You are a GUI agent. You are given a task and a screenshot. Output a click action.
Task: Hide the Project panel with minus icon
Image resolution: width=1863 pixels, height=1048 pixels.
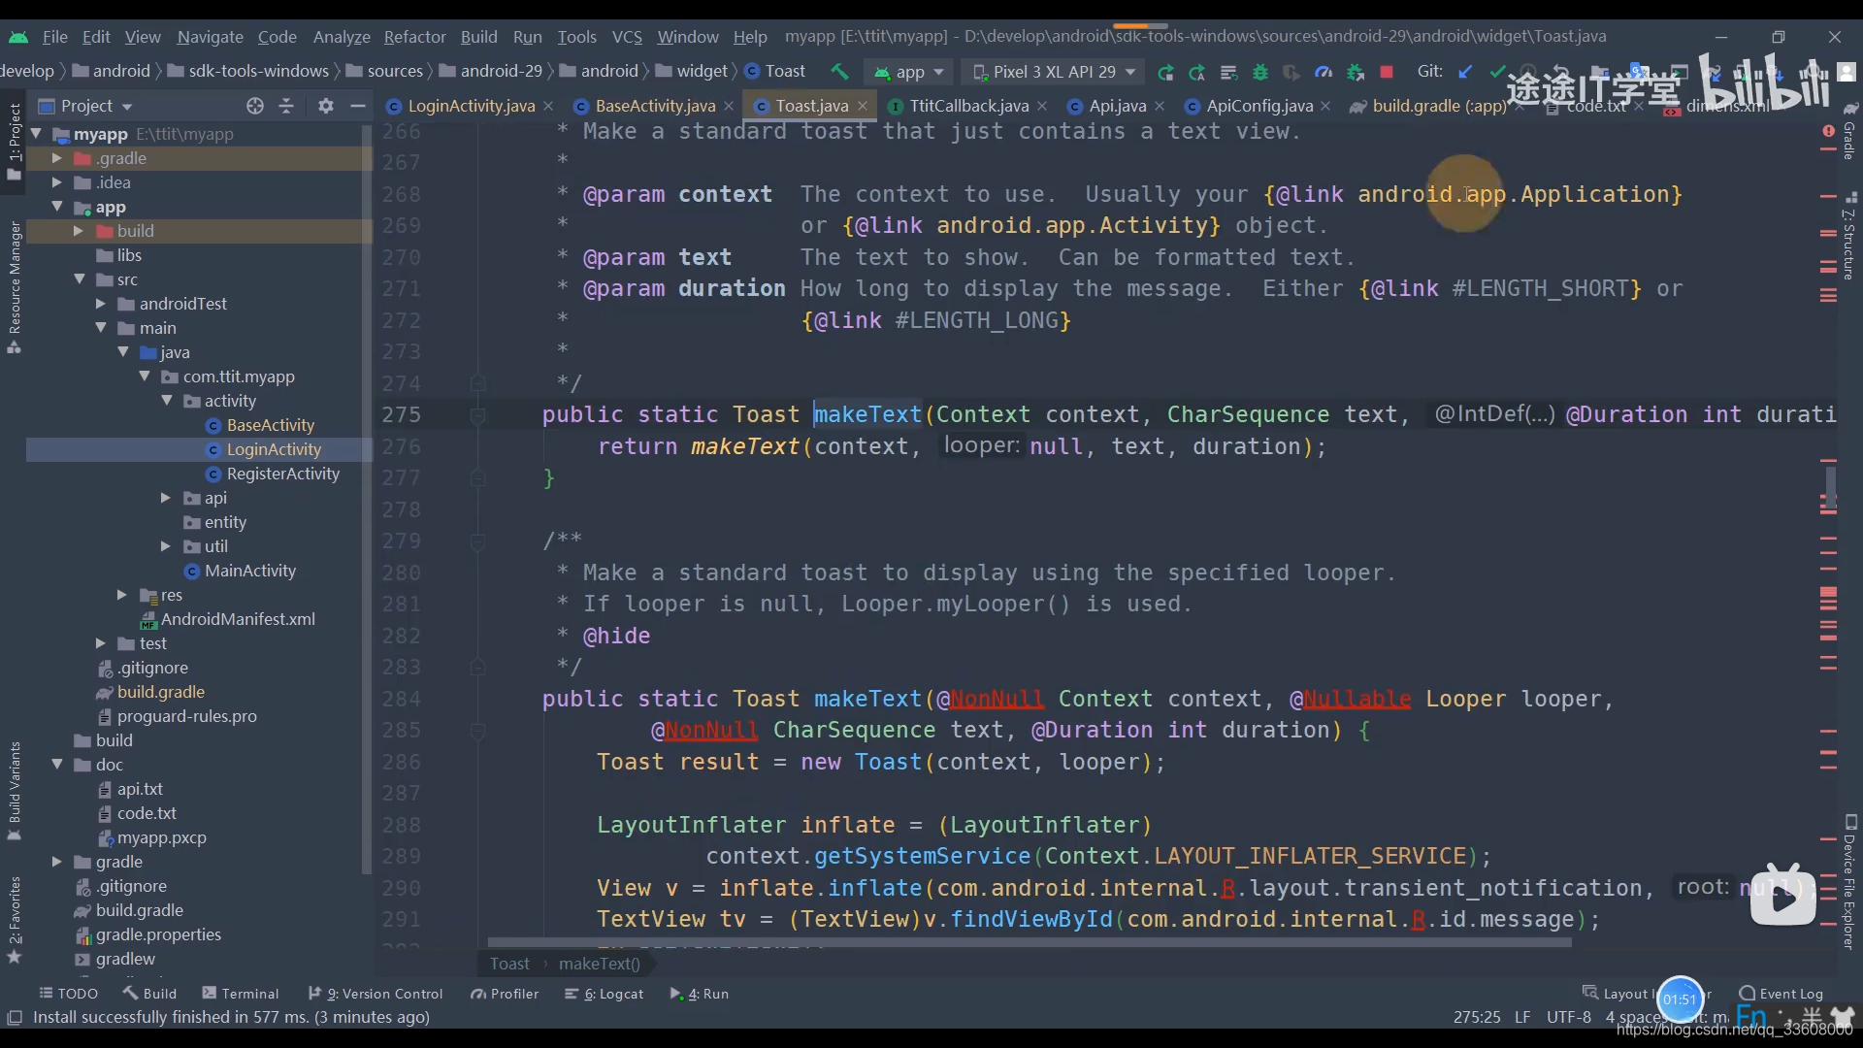(357, 106)
